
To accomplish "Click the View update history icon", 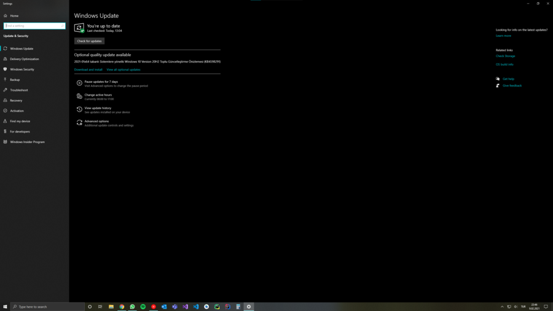I will pos(79,109).
